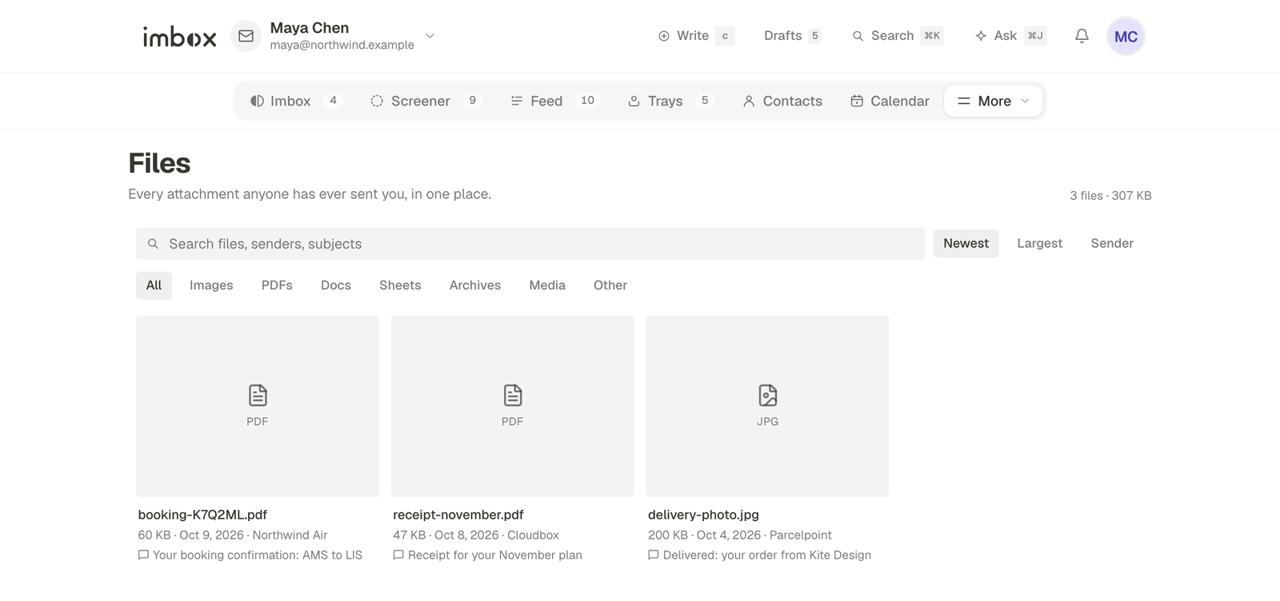Open the receipt-november.pdf thumbnail
The height and width of the screenshot is (601, 1280).
point(512,406)
